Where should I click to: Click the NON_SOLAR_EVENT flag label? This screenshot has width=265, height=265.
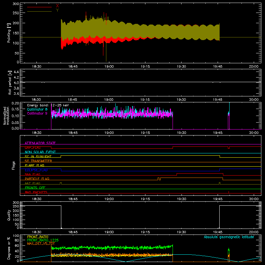click(40, 152)
